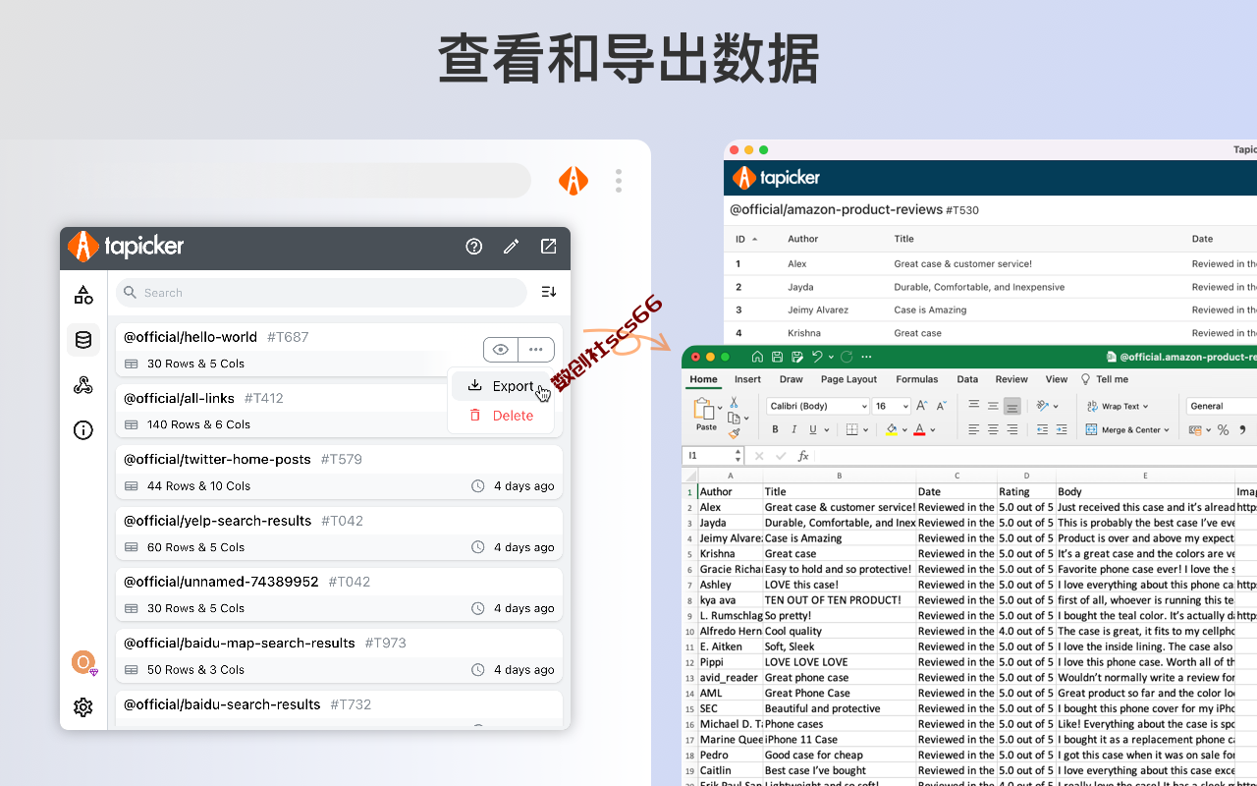The height and width of the screenshot is (786, 1257).
Task: Toggle Underline formatting in Excel
Action: (813, 429)
